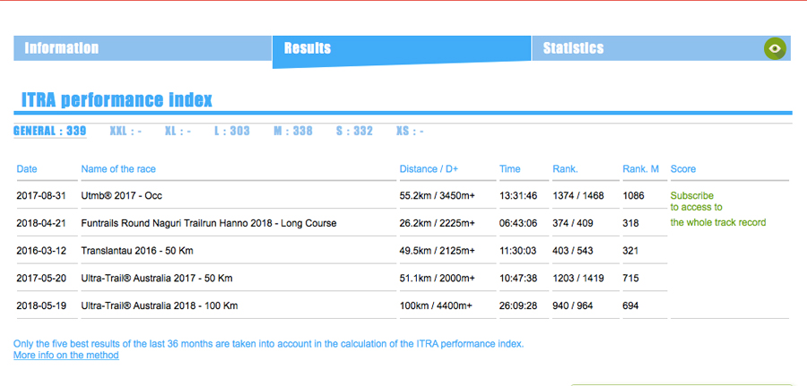This screenshot has height=386, width=807.
Task: Click the Date column header
Action: [x=27, y=168]
